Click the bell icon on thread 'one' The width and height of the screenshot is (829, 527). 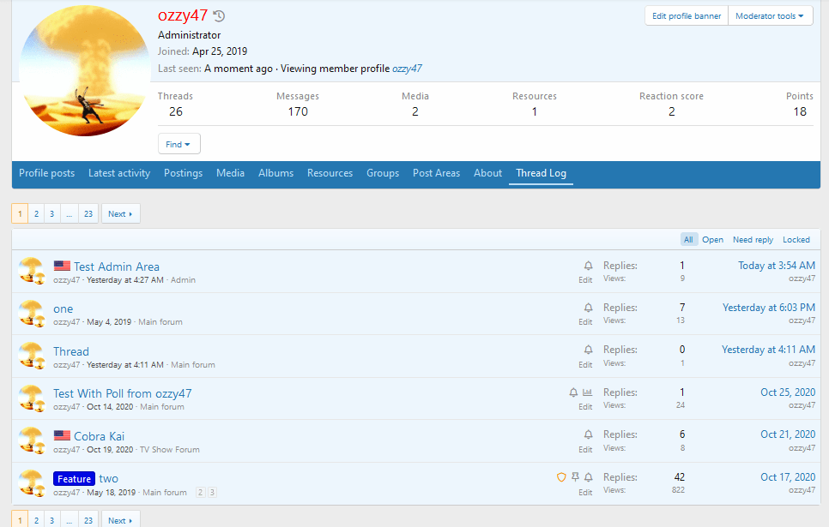pos(588,308)
